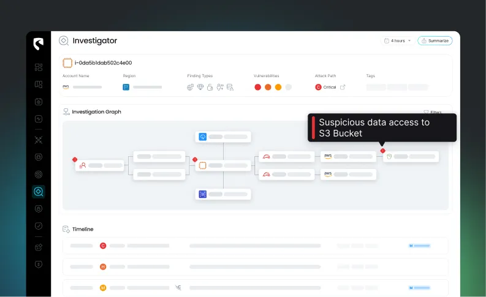Open the dashboard icon in the sidebar
This screenshot has width=486, height=297.
click(x=39, y=67)
